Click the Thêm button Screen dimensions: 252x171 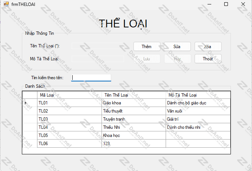click(147, 47)
